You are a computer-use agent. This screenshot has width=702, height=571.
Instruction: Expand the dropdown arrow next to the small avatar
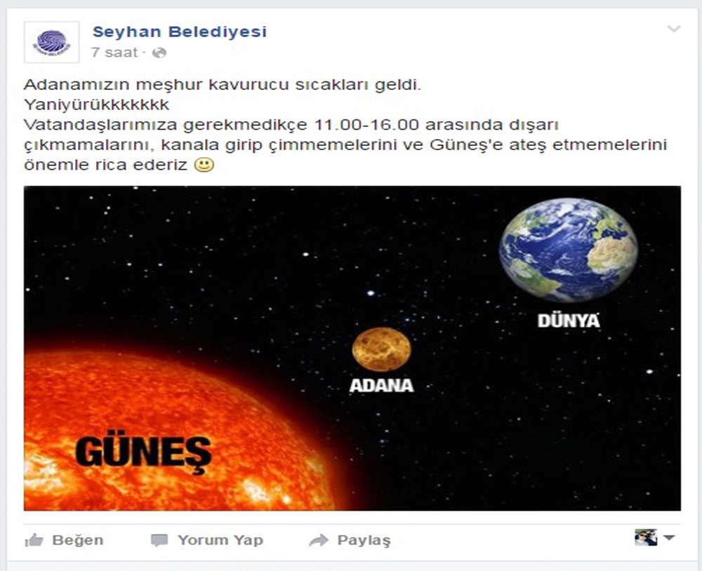(669, 537)
